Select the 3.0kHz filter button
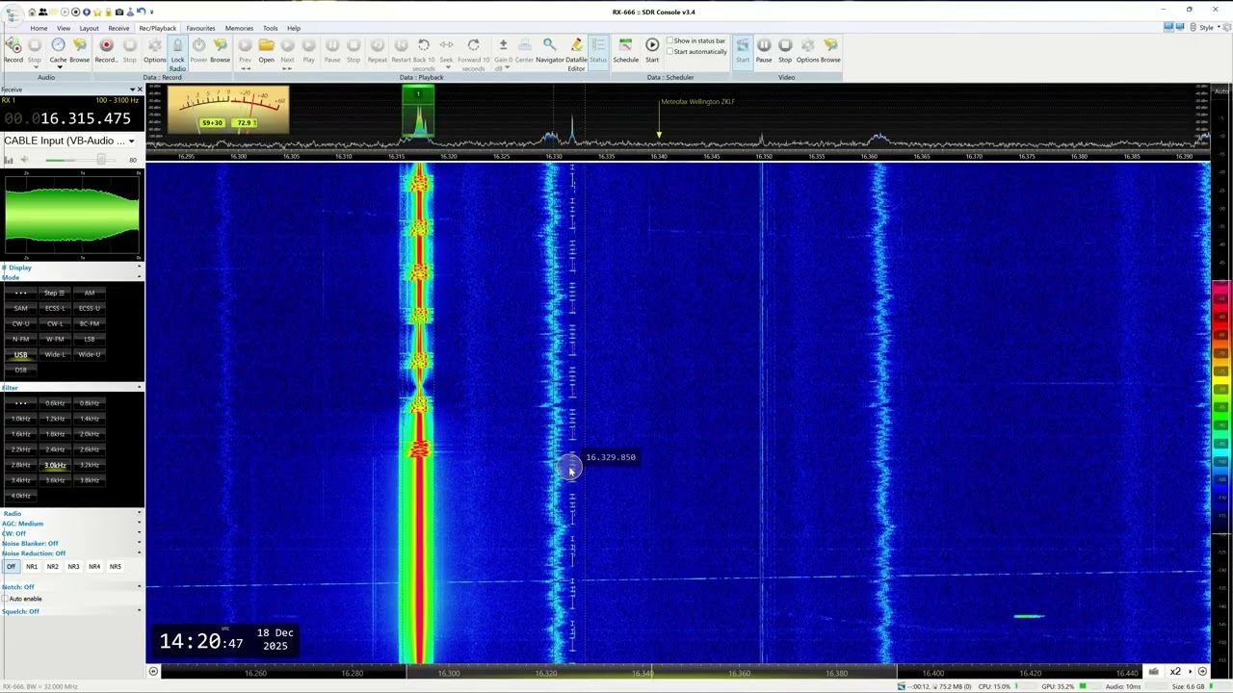 [x=55, y=465]
